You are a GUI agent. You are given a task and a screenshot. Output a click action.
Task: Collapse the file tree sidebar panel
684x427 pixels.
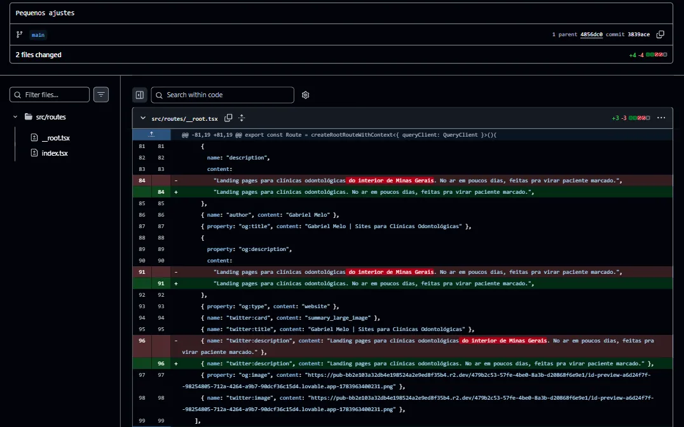(x=140, y=95)
